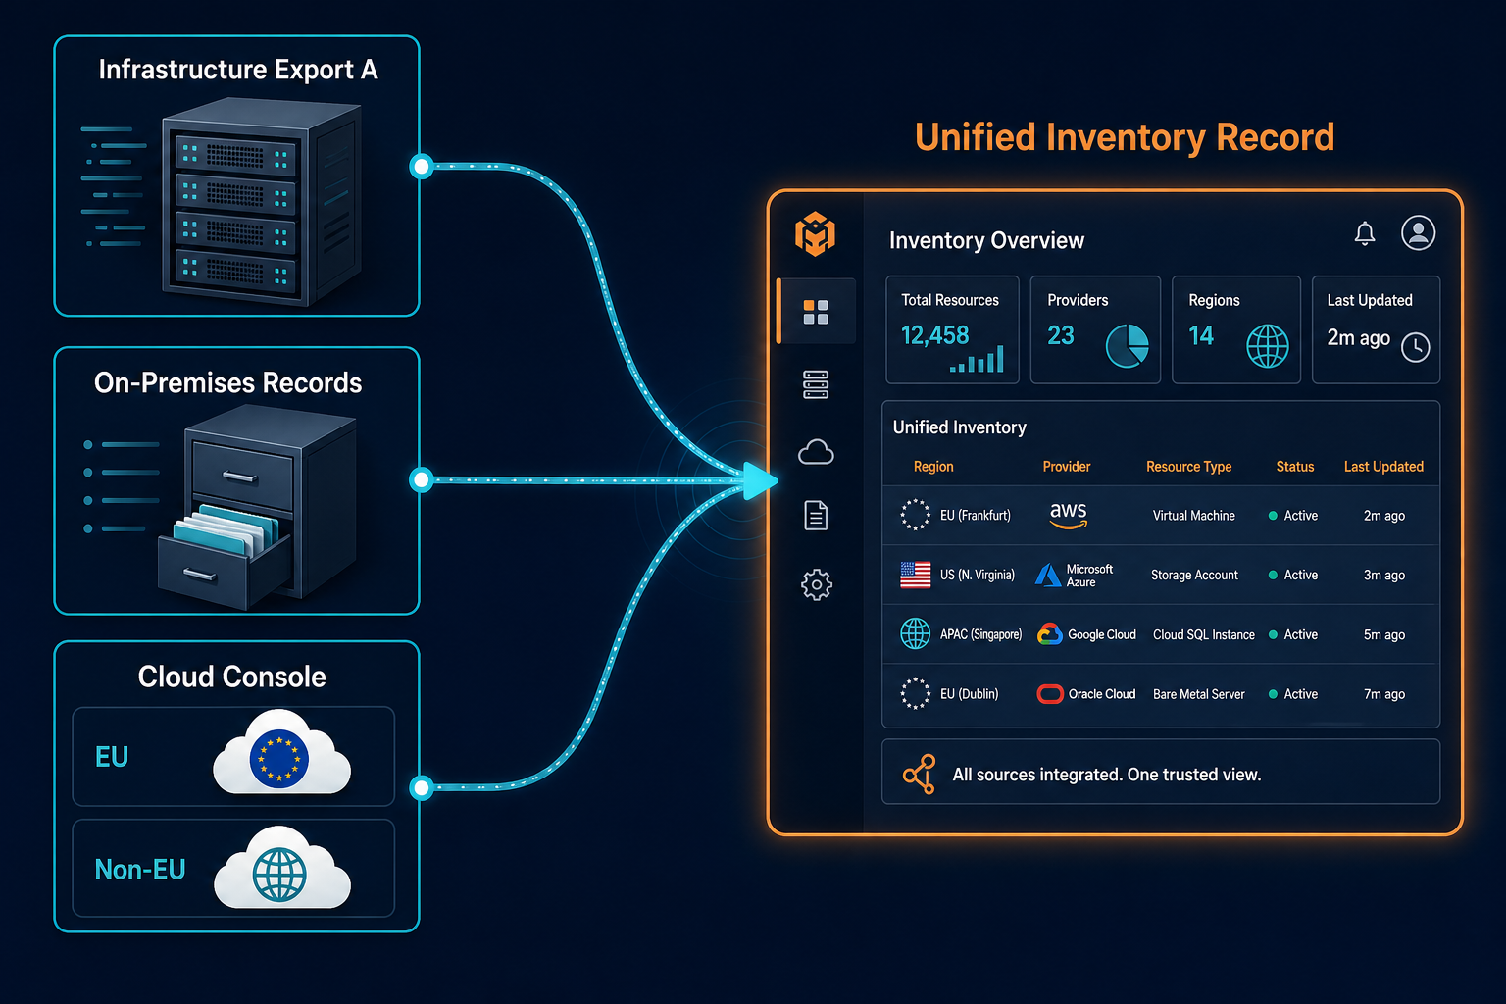Click the pie chart icon in Providers card

point(1128,346)
